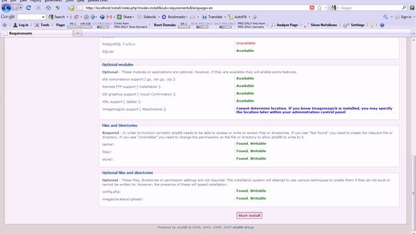Click the Log in person icon
This screenshot has width=416, height=234.
(15, 25)
